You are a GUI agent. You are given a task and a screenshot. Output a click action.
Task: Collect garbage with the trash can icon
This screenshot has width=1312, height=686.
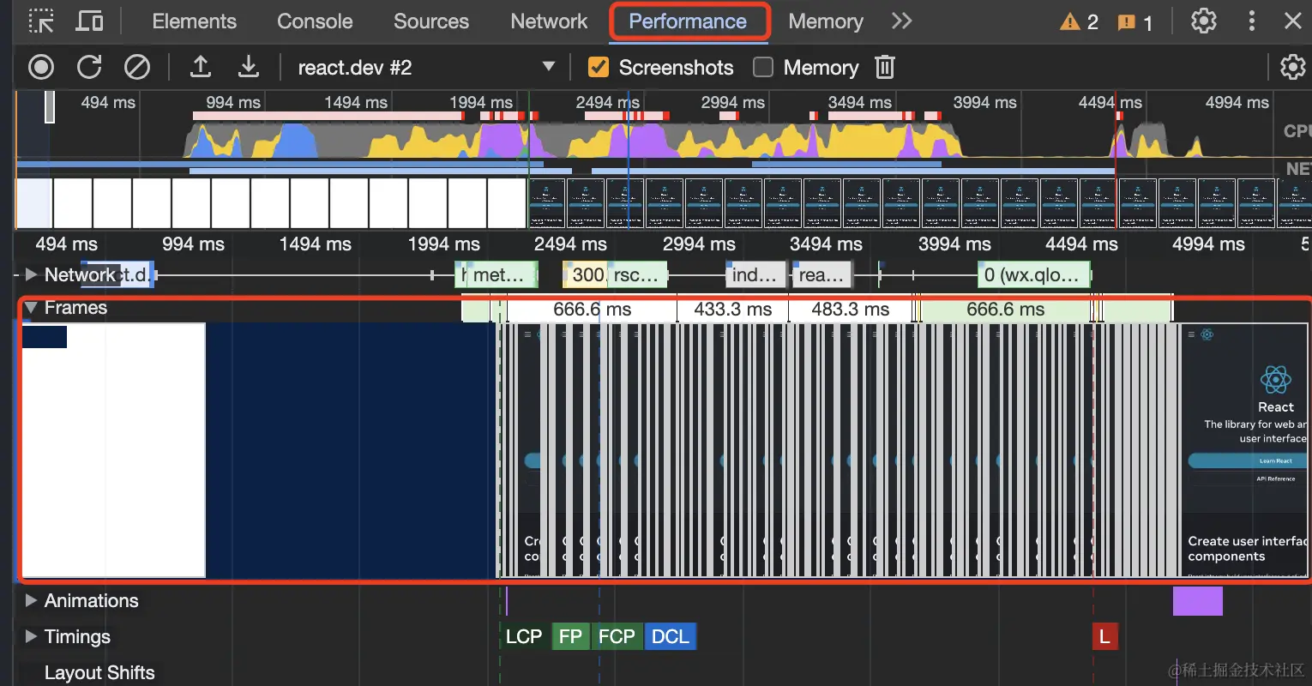(885, 67)
